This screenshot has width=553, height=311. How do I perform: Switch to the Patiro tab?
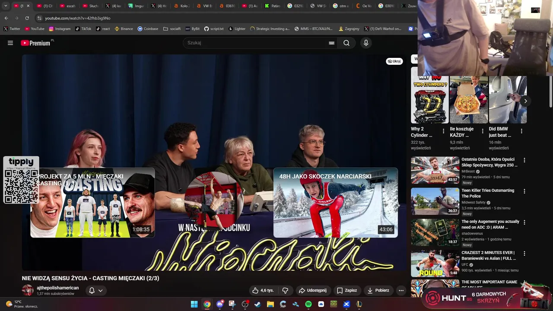[x=273, y=6]
